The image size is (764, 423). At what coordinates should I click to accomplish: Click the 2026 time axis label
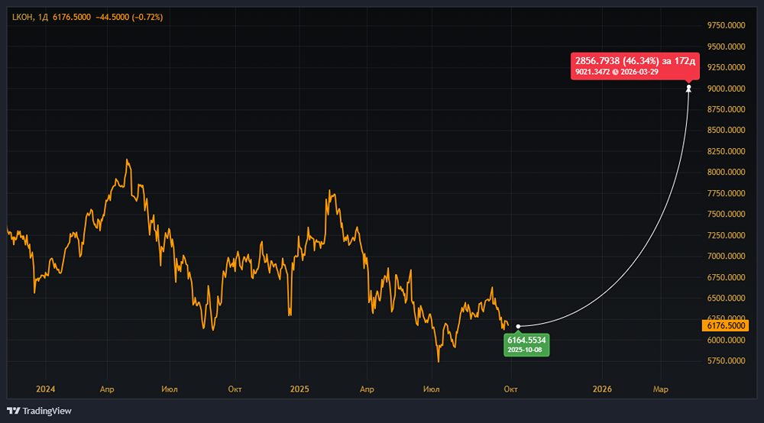tap(602, 389)
